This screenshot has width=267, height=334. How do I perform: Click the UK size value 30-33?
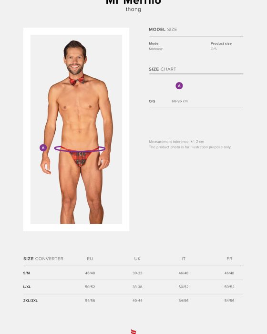coord(137,273)
